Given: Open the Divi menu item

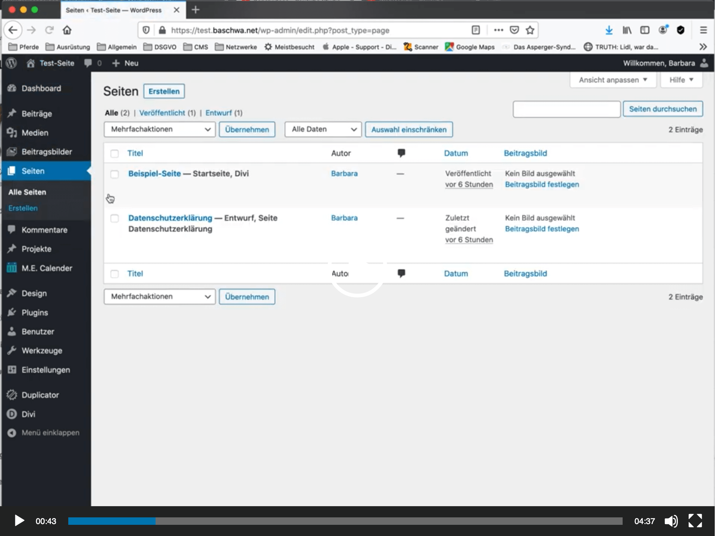Looking at the screenshot, I should point(28,414).
